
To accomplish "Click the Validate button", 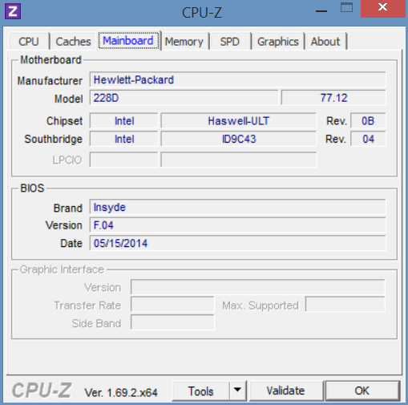I will [x=285, y=391].
